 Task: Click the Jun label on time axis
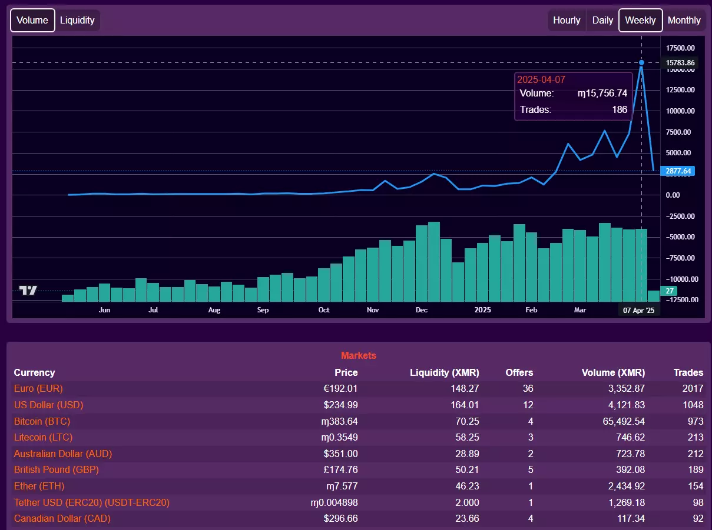click(104, 309)
